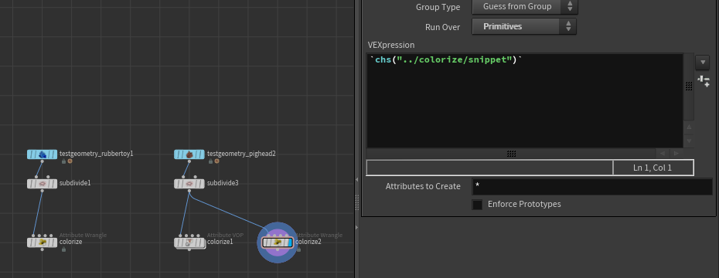Click the Run Over parameter label

(442, 27)
